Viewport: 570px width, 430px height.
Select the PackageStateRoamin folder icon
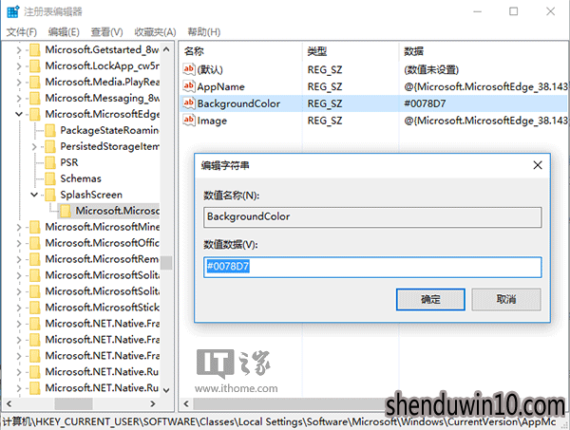tap(50, 130)
